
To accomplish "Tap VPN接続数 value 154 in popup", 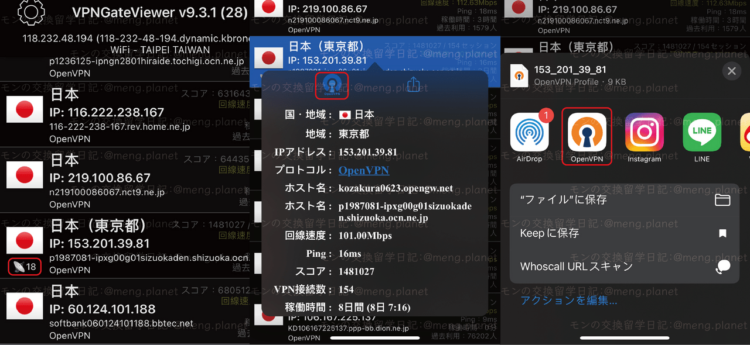I will [x=346, y=289].
